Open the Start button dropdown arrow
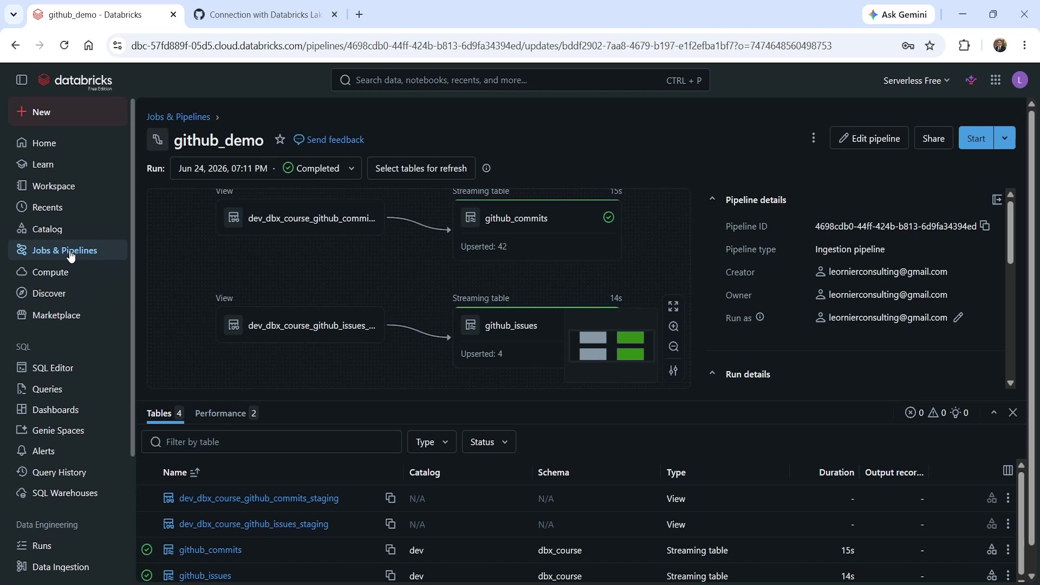 point(1005,138)
